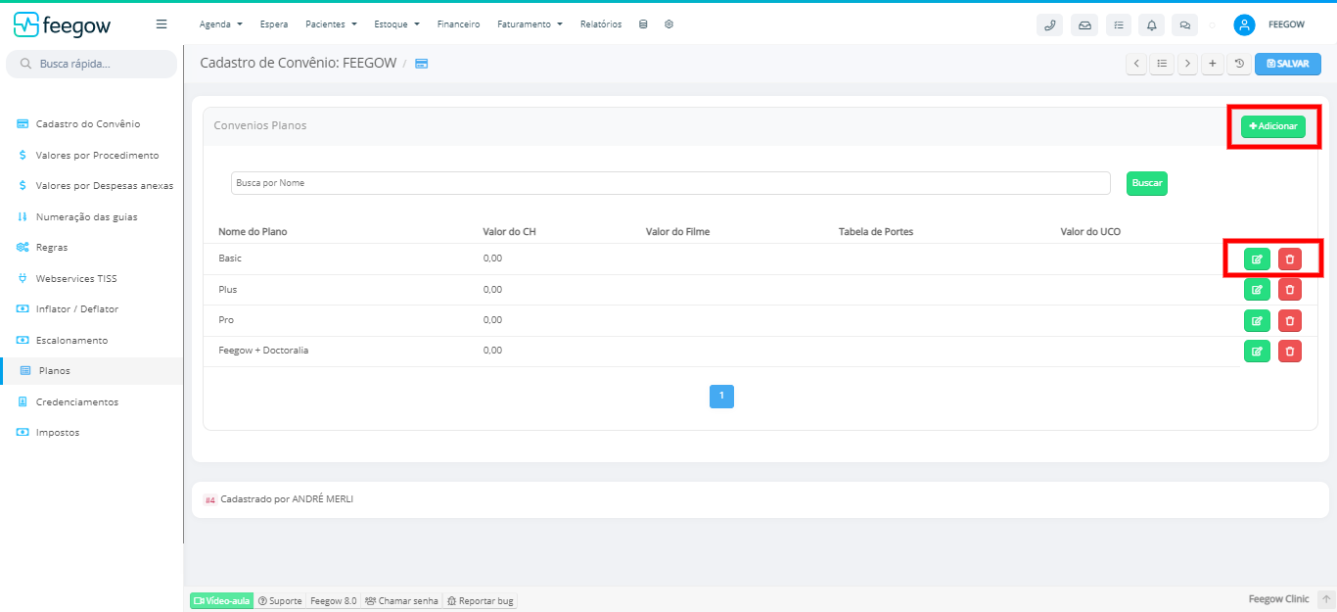Expand the Agenda dropdown menu
This screenshot has width=1337, height=612.
[220, 24]
